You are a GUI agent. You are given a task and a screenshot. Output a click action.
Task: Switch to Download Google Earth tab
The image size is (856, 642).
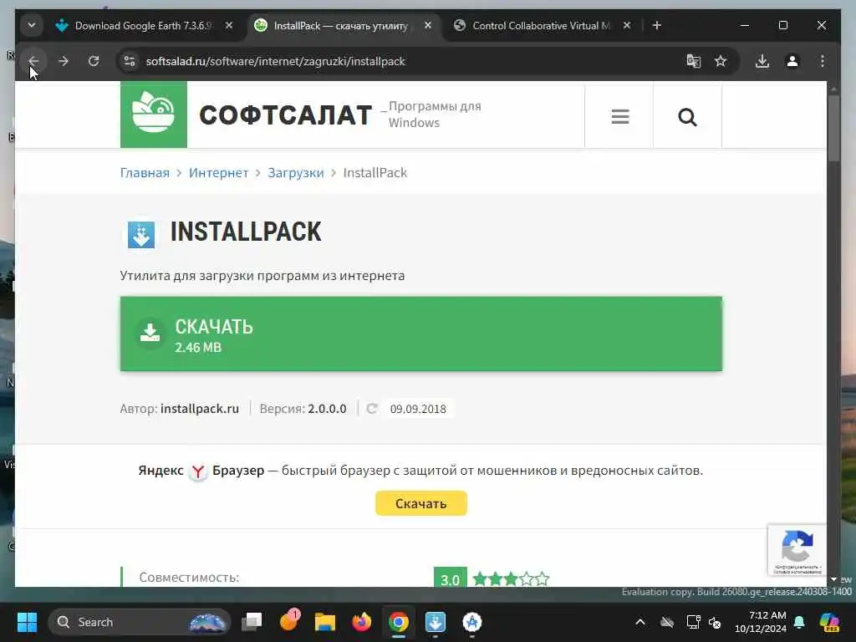pos(143,26)
